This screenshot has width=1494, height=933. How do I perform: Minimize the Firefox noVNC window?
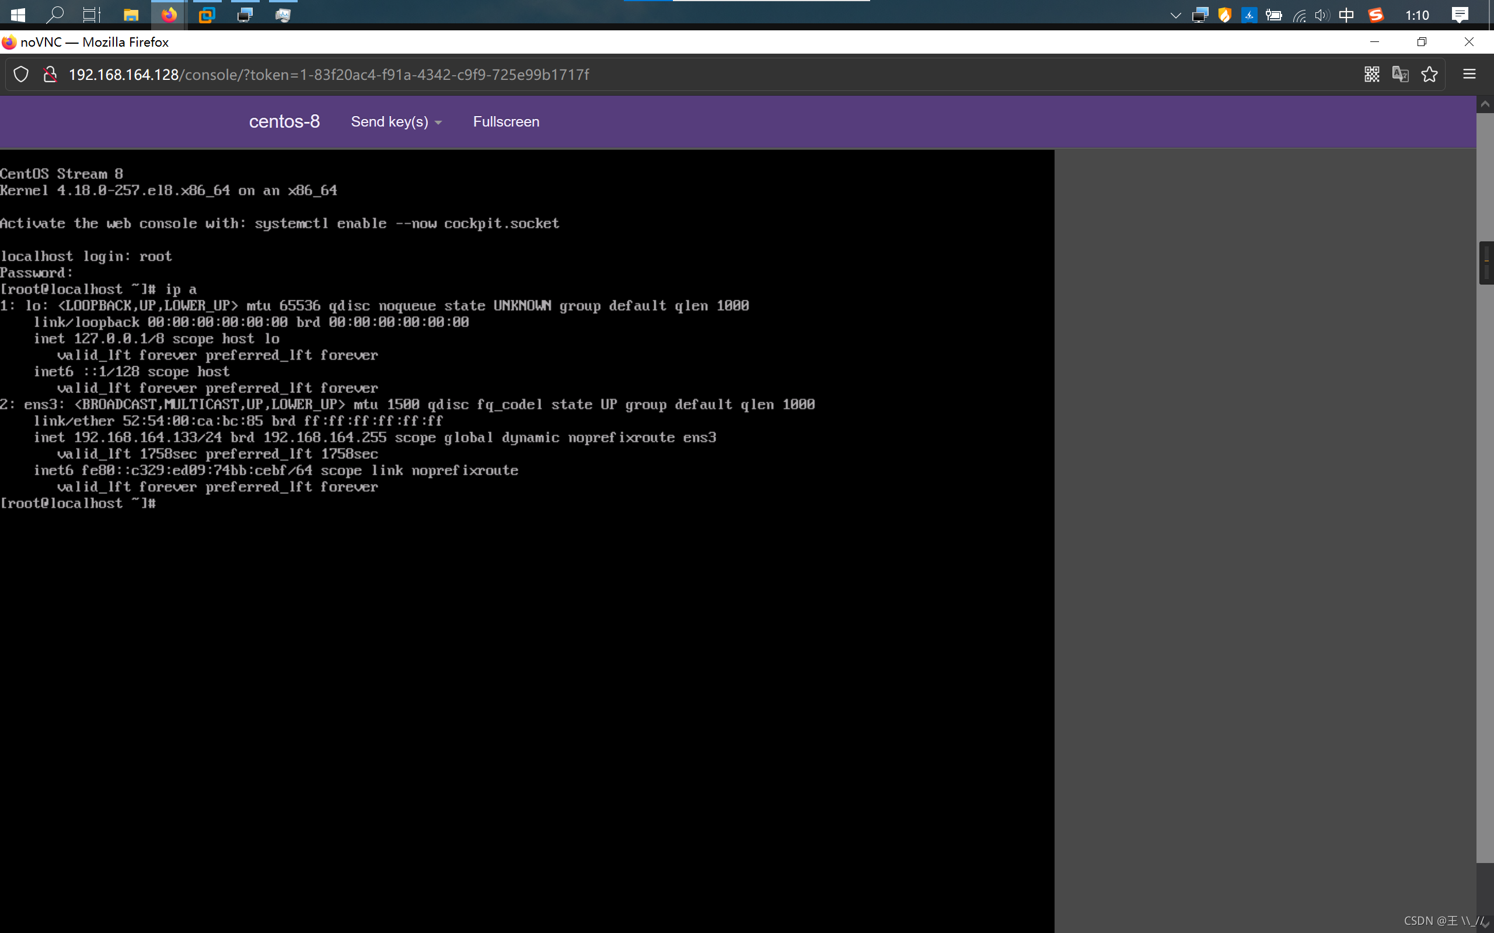click(1374, 41)
